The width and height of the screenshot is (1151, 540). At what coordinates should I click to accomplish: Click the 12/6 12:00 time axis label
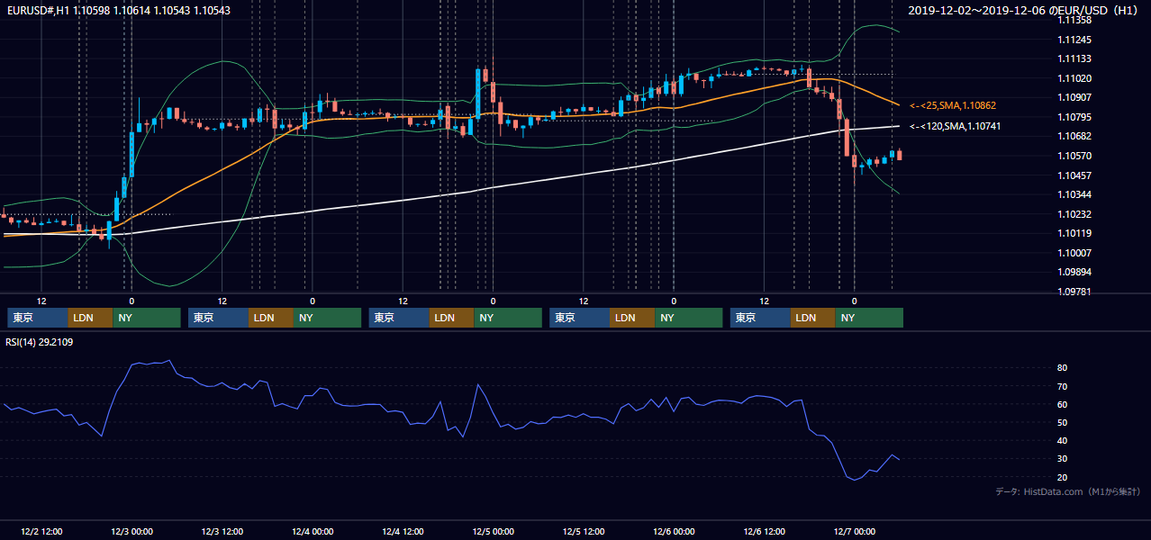click(764, 531)
